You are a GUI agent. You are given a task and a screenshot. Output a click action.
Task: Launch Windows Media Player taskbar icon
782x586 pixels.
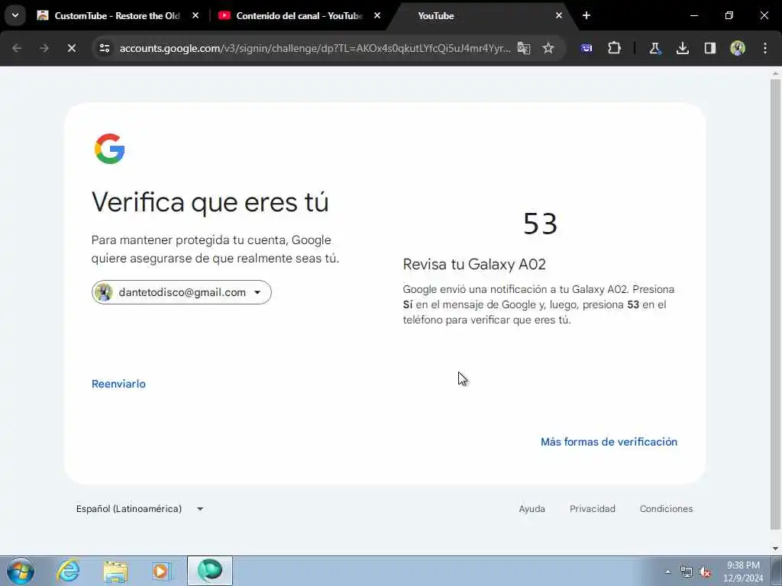[162, 571]
